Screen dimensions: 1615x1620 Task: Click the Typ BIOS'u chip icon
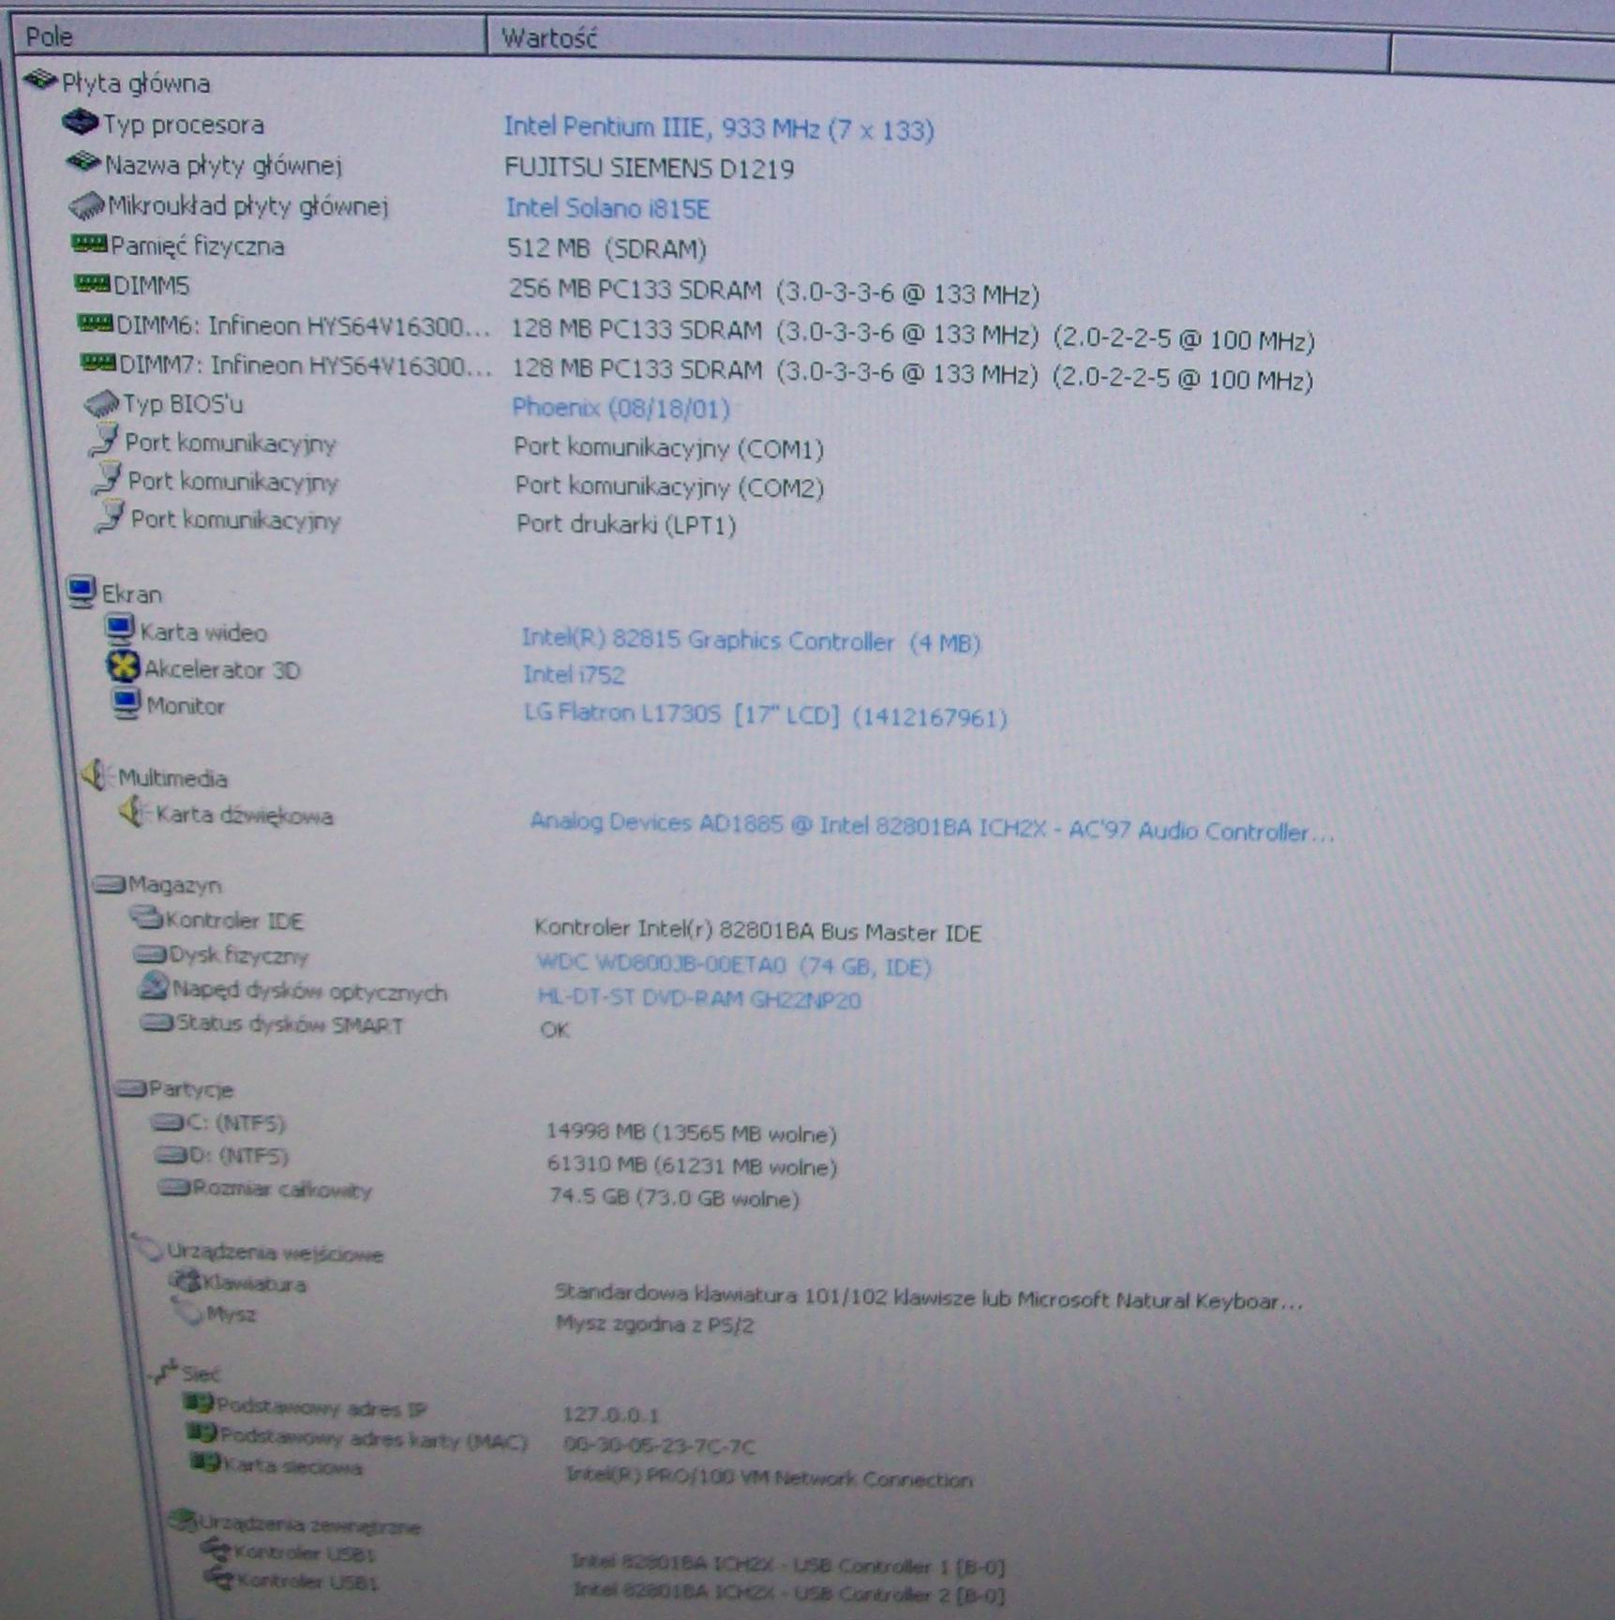[101, 403]
